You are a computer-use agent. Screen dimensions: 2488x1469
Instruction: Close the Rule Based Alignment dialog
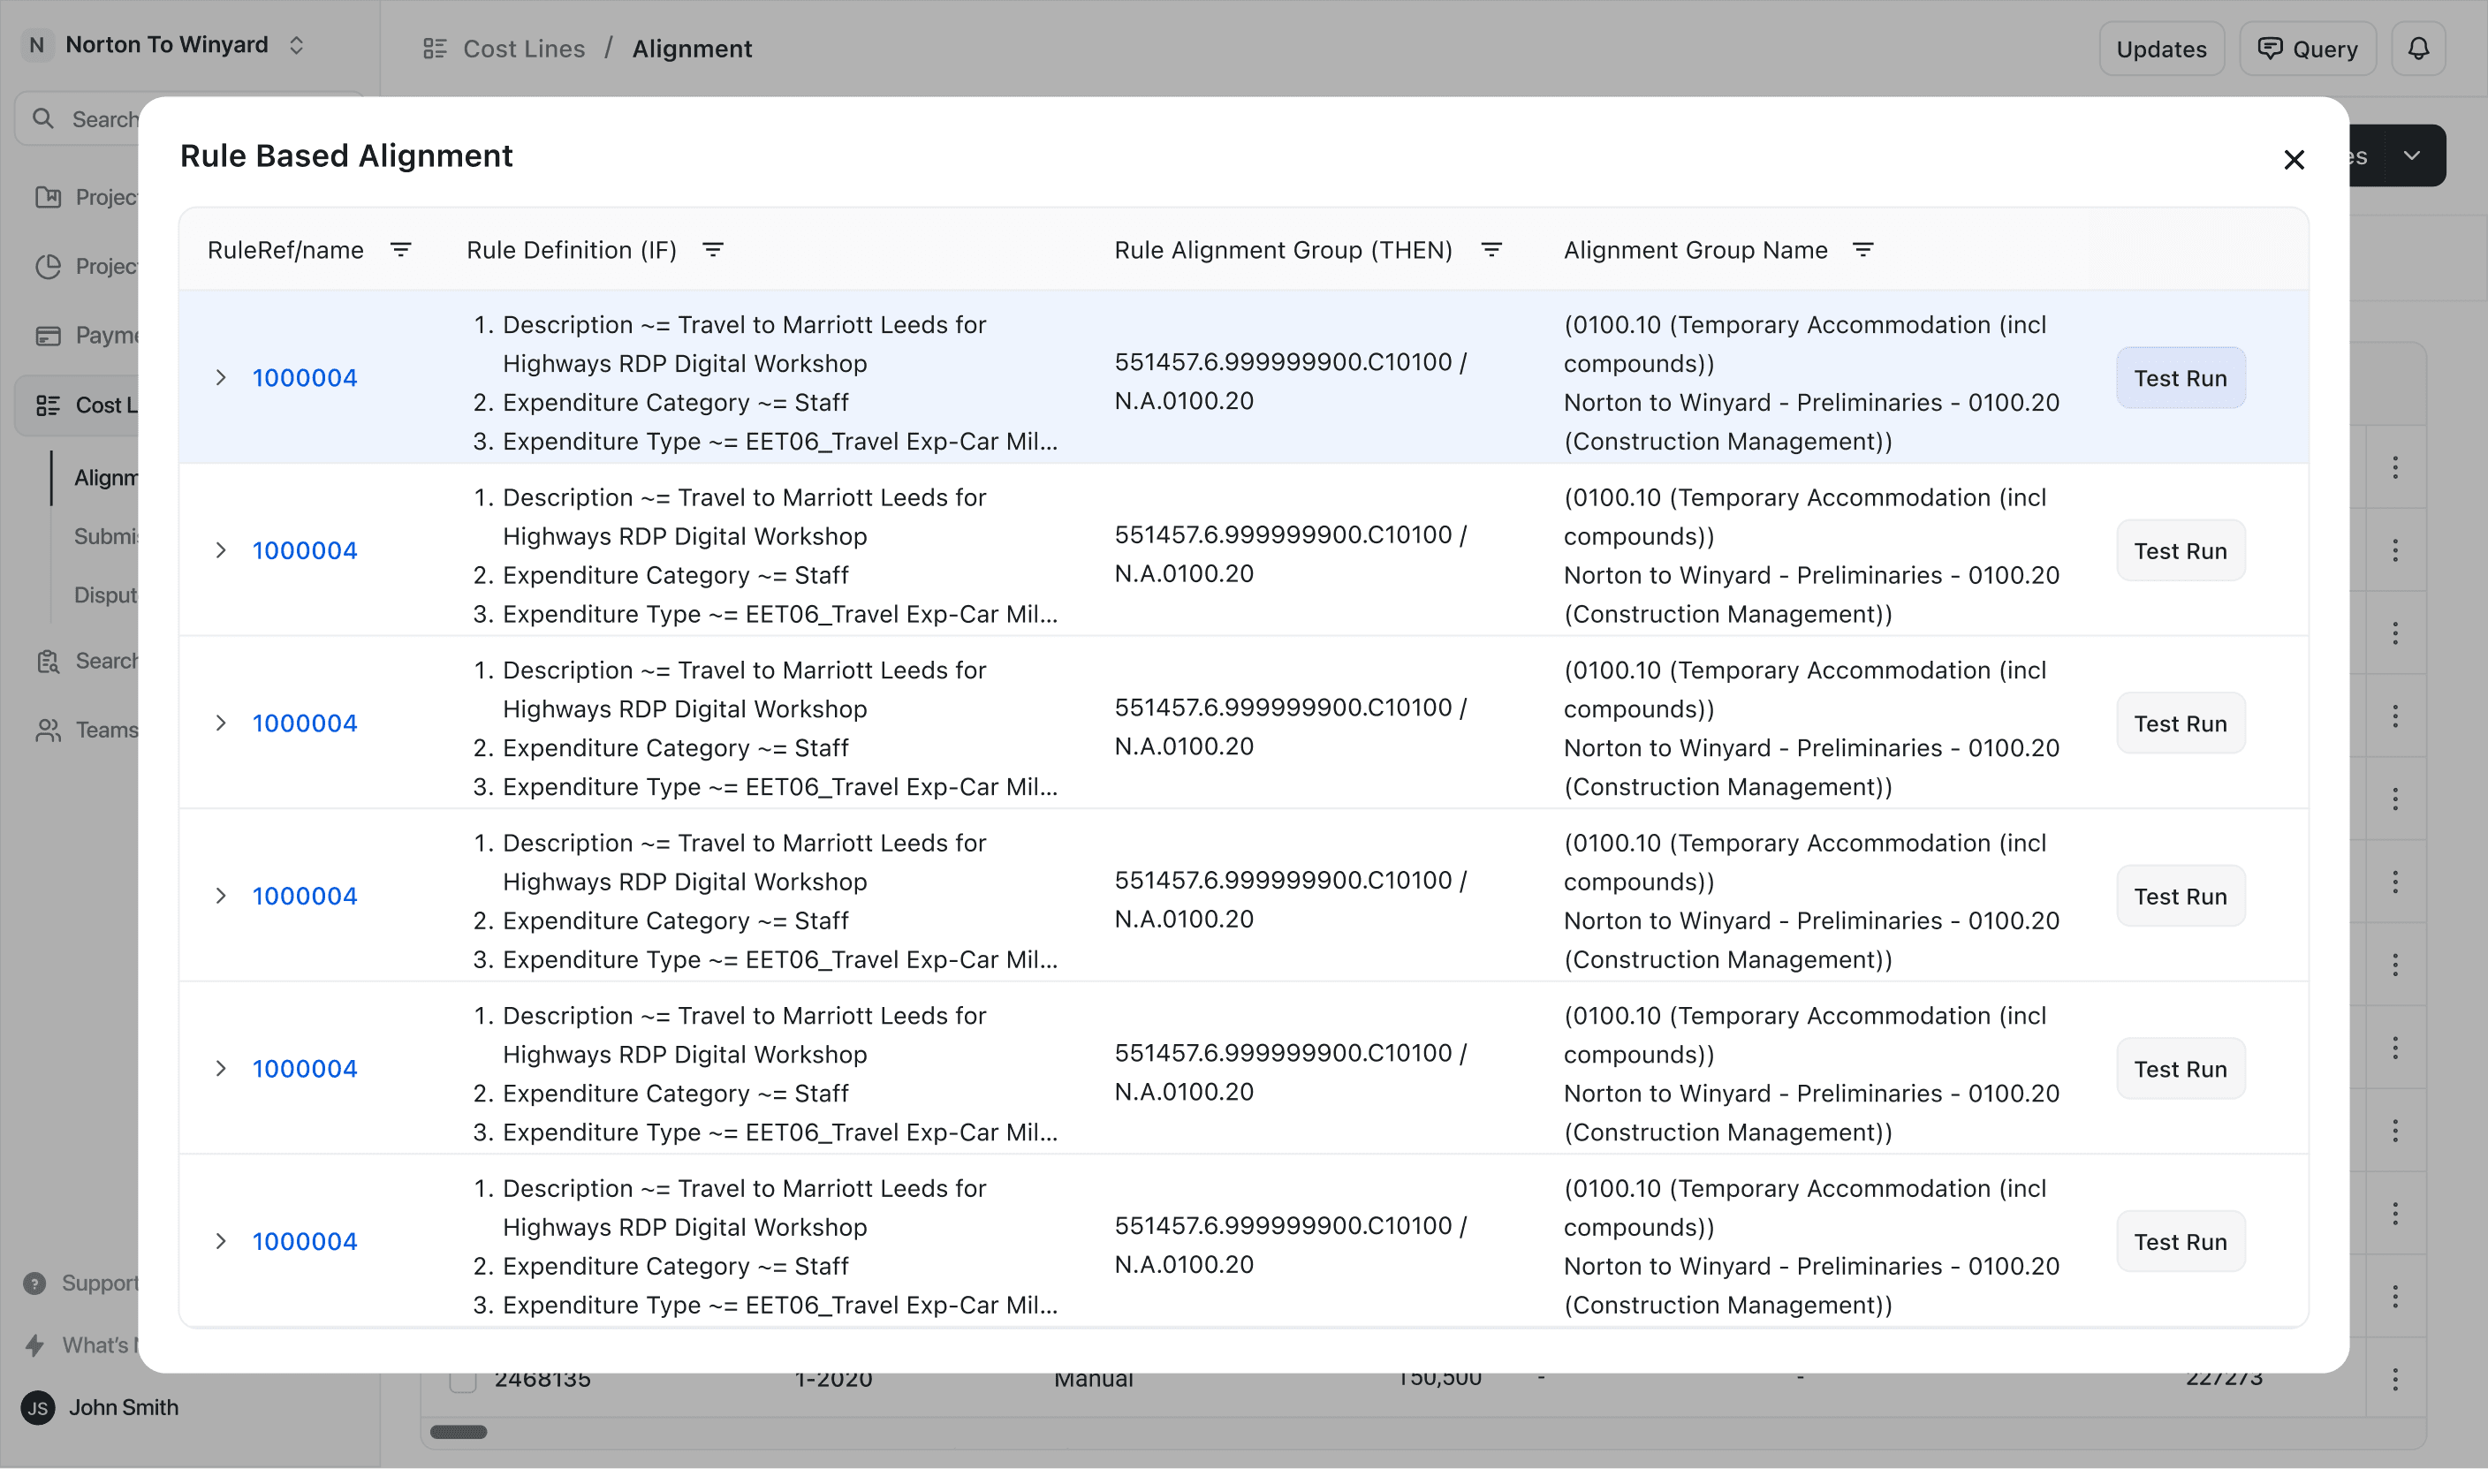[2293, 159]
